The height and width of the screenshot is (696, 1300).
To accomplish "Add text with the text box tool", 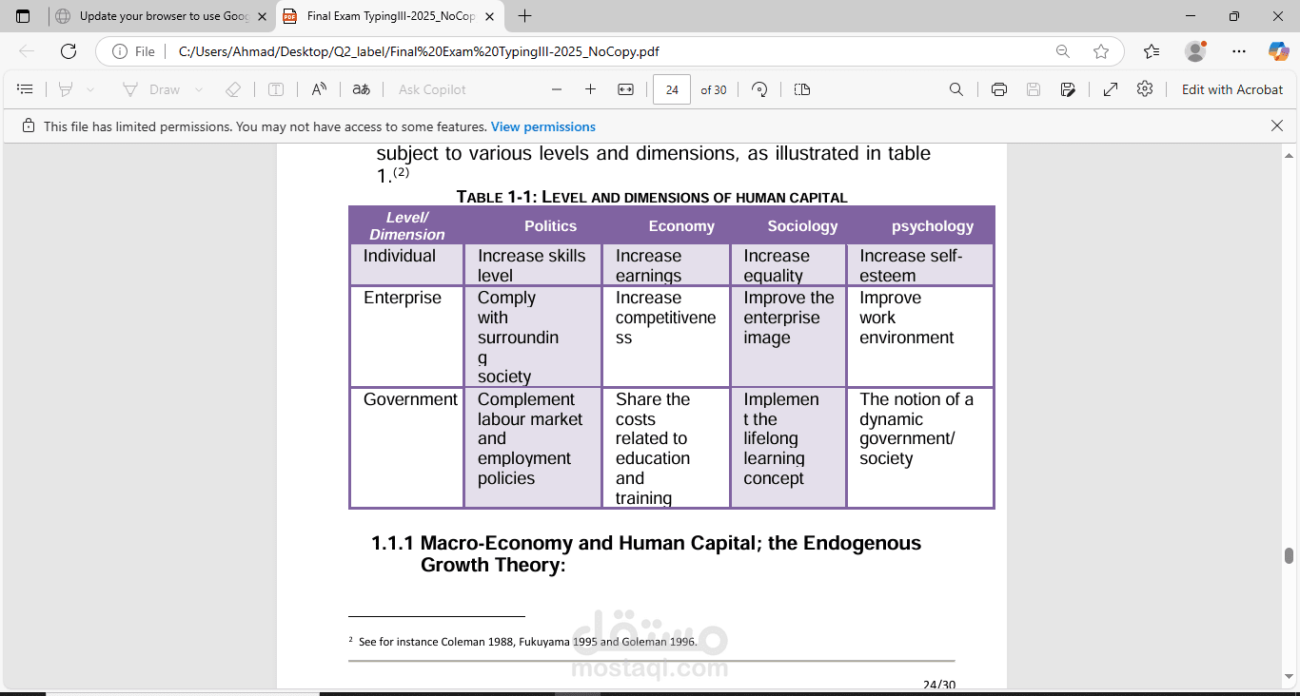I will click(x=276, y=89).
